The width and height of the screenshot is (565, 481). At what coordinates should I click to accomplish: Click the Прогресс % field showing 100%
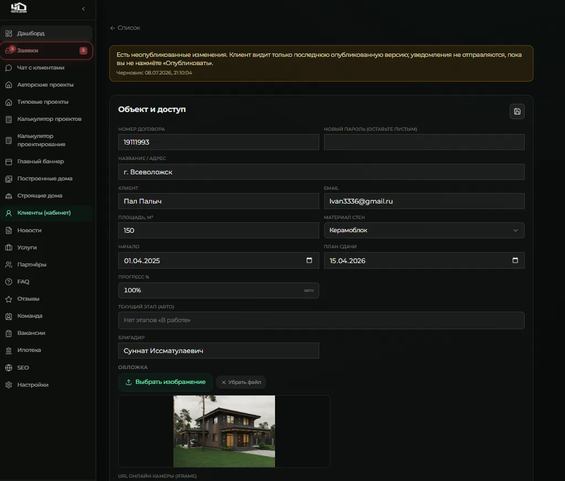tap(218, 290)
